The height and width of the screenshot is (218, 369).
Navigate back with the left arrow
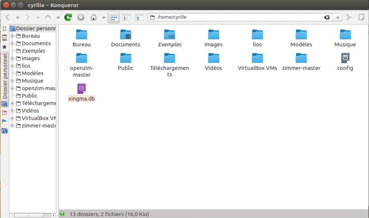tap(7, 17)
